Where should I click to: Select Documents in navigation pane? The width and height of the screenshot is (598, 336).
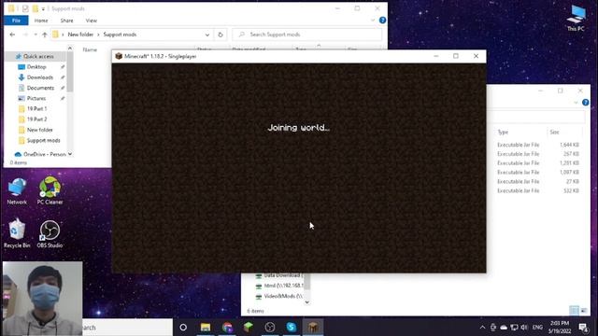point(40,88)
